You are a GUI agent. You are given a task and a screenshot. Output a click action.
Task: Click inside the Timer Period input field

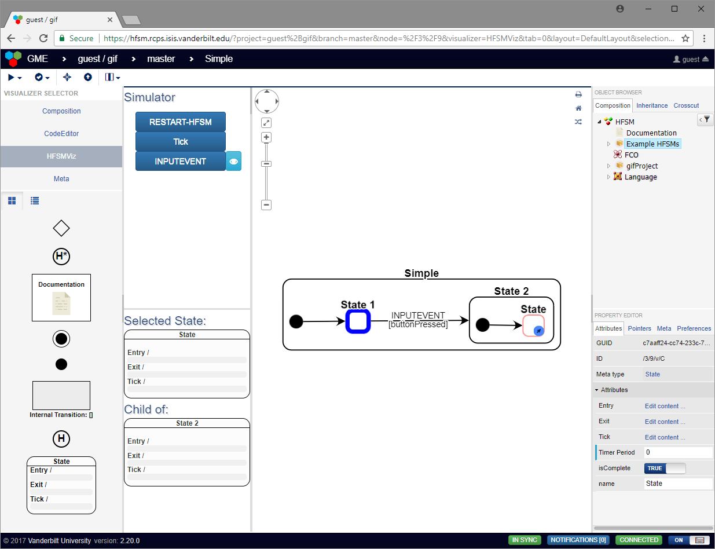677,452
